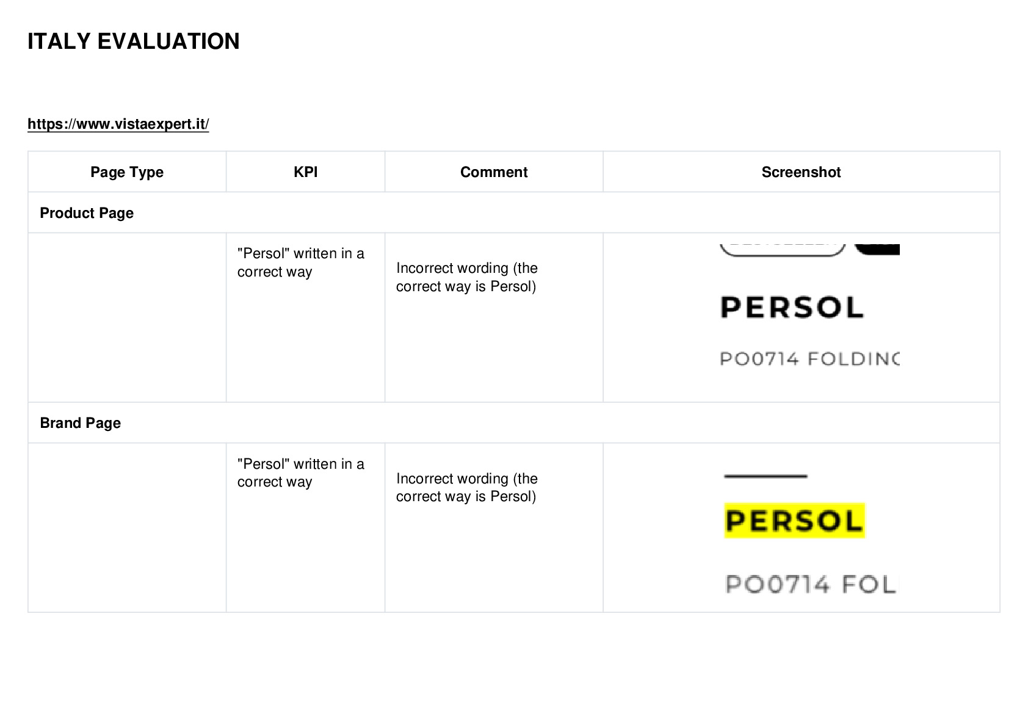The width and height of the screenshot is (1028, 727).
Task: Select the Comment column header
Action: pos(494,172)
